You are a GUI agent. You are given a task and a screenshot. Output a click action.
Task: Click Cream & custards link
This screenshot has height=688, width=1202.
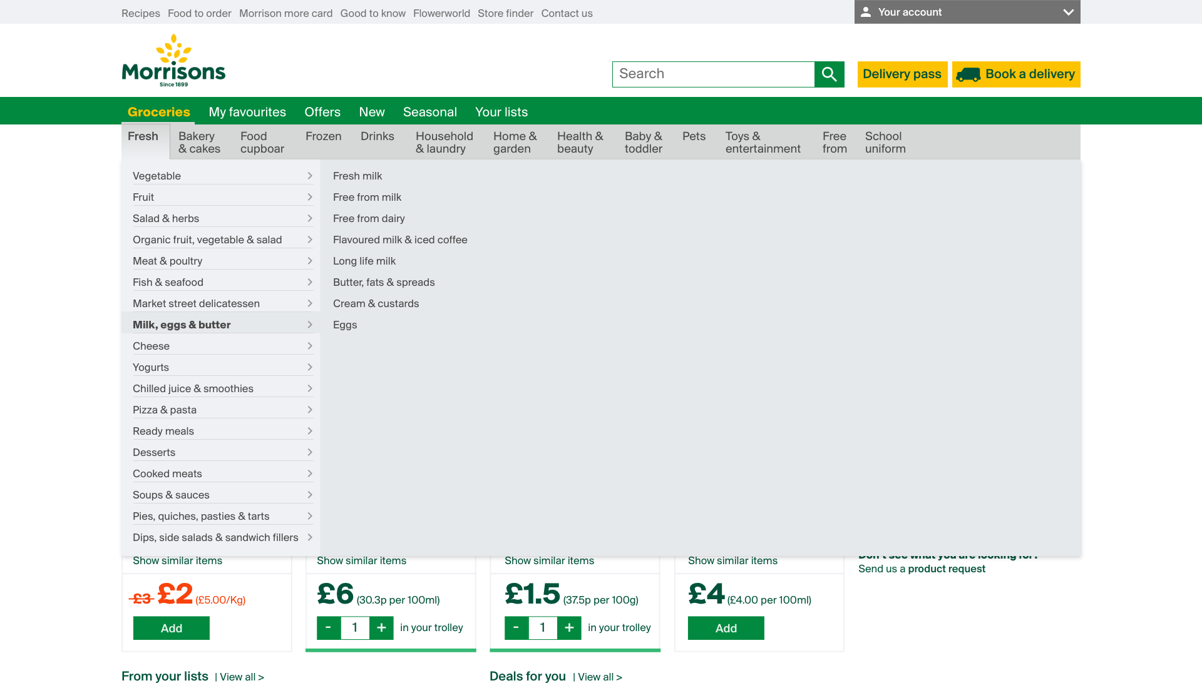click(376, 303)
